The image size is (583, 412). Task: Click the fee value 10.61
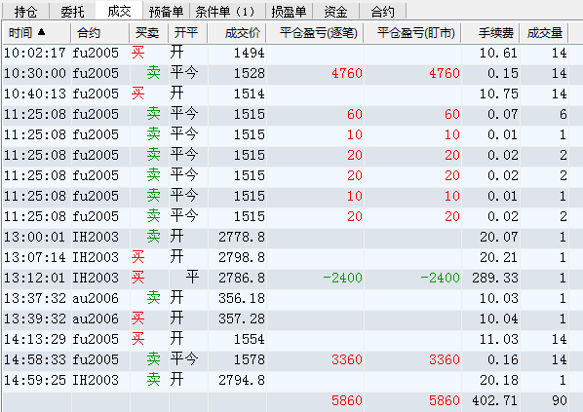[x=498, y=53]
